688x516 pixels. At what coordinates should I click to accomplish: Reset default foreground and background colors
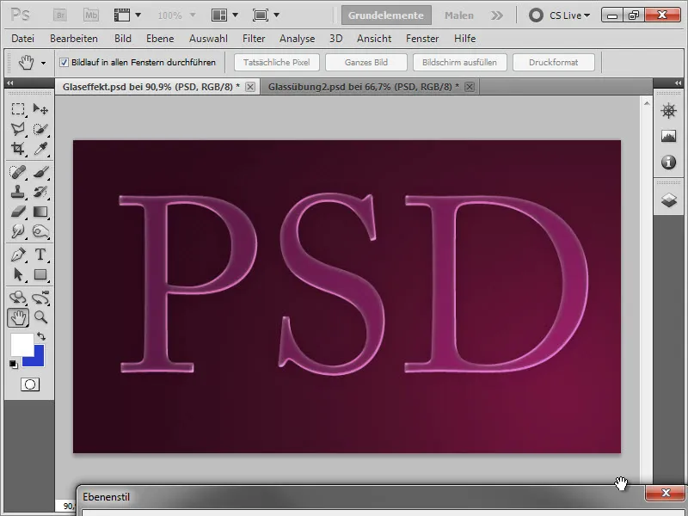(x=14, y=365)
